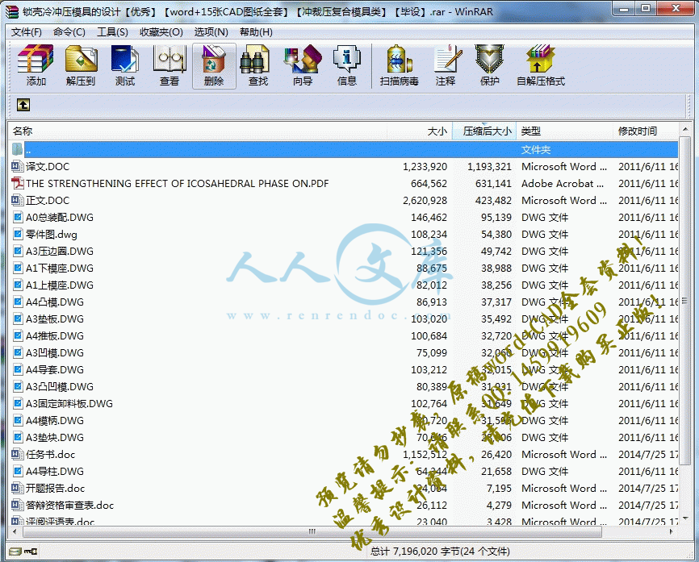
Task: Open the 收藏夹(O) menu
Action: click(161, 32)
